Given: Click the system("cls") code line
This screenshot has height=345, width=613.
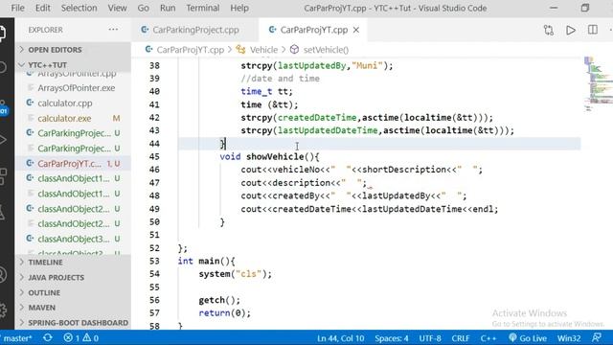Looking at the screenshot, I should coord(235,274).
